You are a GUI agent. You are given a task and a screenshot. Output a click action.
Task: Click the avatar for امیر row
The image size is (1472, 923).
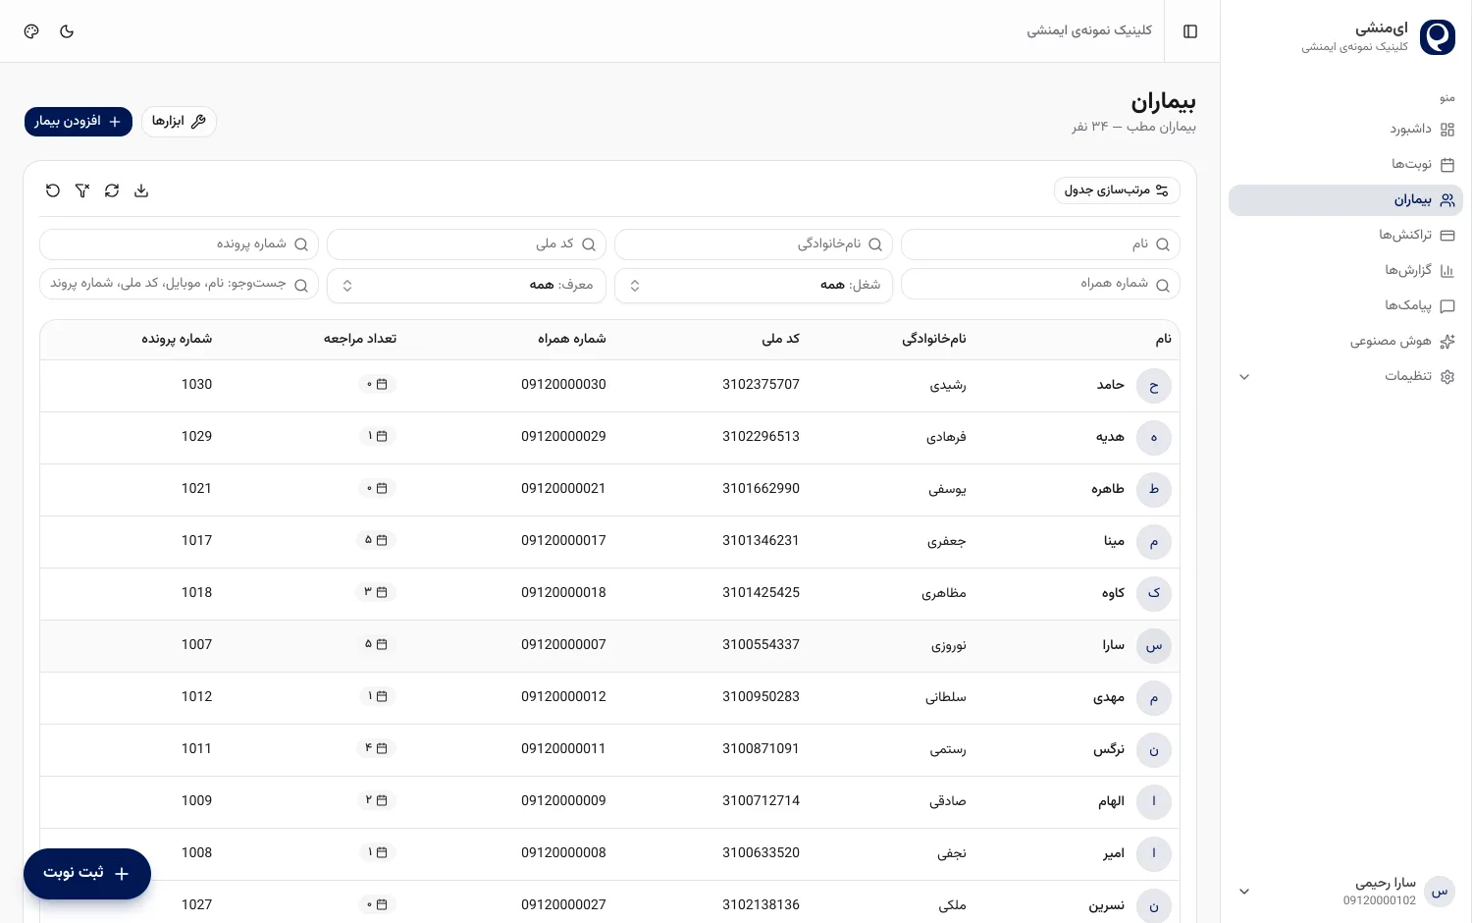[1154, 854]
